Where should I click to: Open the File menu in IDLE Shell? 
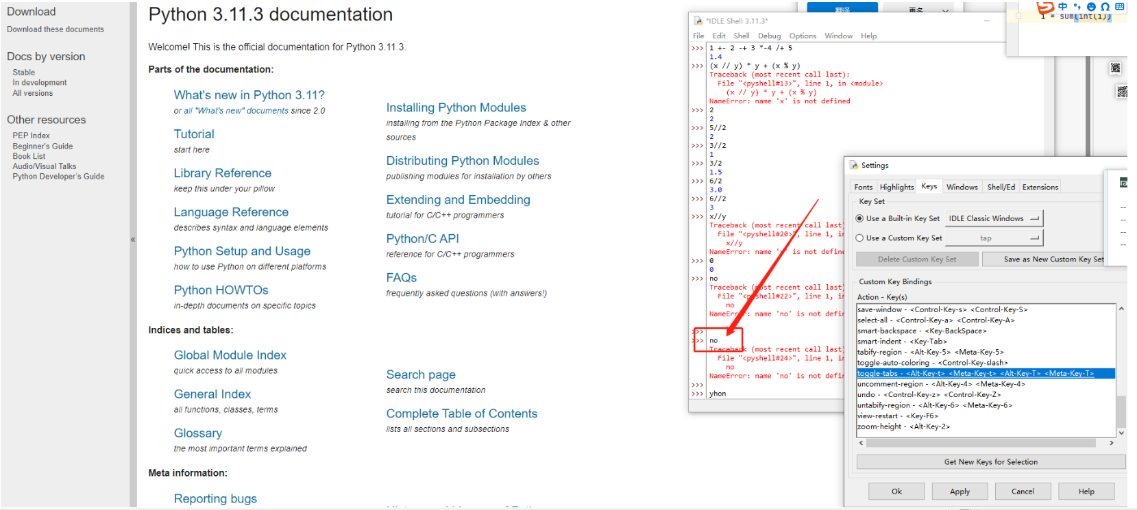[698, 36]
